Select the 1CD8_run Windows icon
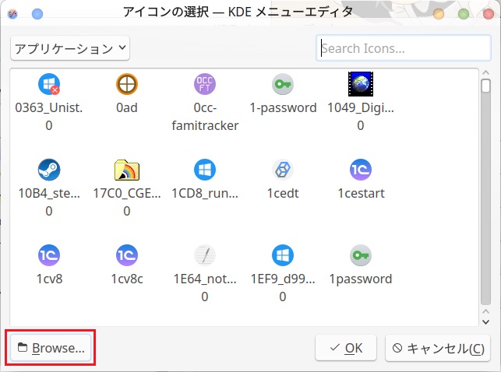The image size is (501, 372). click(204, 170)
